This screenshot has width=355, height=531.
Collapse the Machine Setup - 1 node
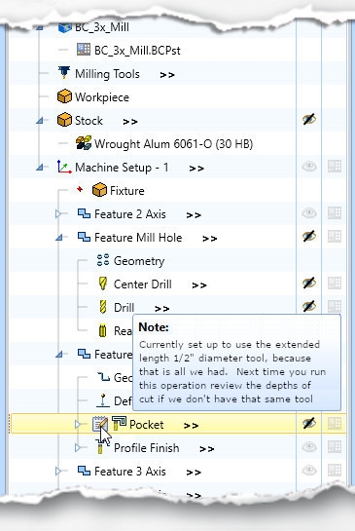(x=40, y=168)
